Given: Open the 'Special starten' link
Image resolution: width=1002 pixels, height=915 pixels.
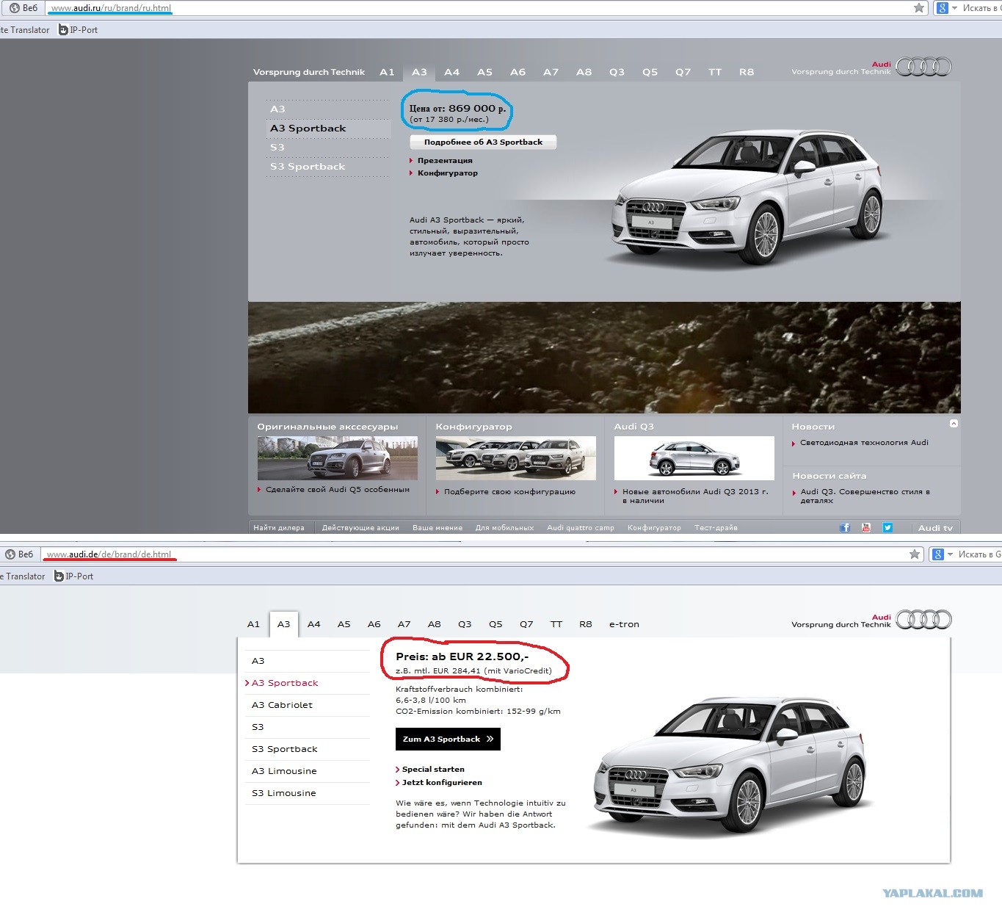Looking at the screenshot, I should coord(433,770).
